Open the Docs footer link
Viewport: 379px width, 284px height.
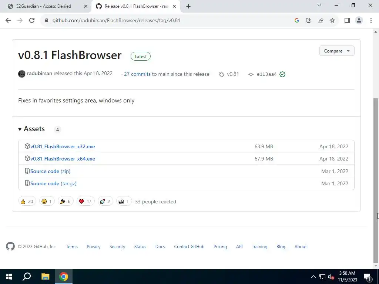click(x=160, y=247)
